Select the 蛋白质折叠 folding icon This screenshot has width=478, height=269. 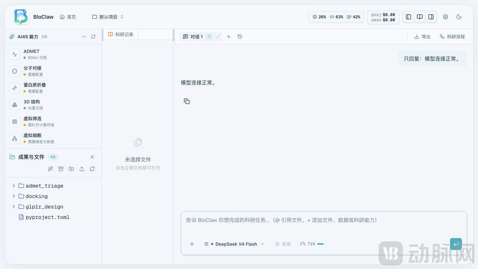click(15, 88)
